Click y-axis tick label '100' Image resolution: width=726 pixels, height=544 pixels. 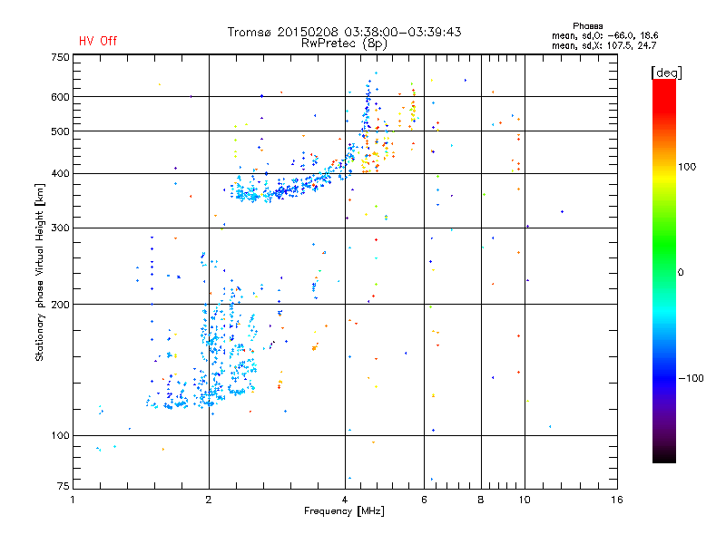(x=60, y=435)
